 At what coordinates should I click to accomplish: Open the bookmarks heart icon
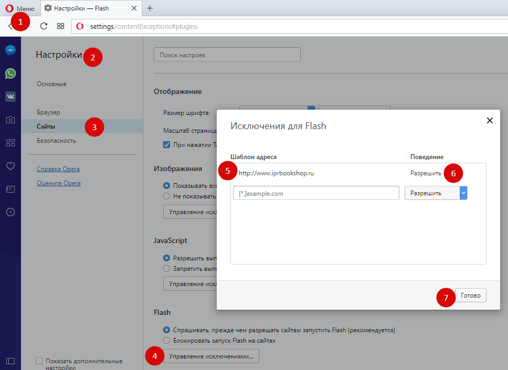click(x=10, y=166)
